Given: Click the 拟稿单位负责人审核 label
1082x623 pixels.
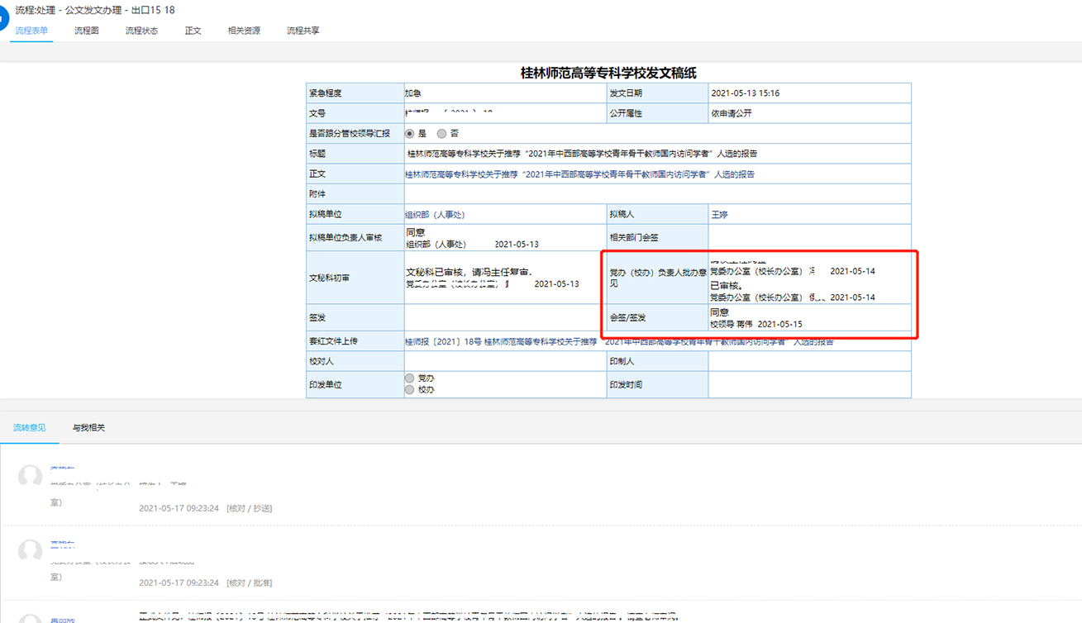Looking at the screenshot, I should [346, 238].
